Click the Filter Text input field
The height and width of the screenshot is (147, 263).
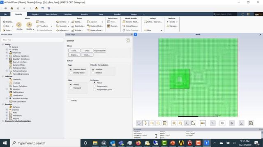point(32,40)
